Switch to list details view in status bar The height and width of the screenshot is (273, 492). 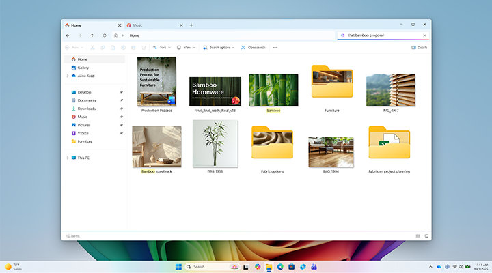[418, 236]
